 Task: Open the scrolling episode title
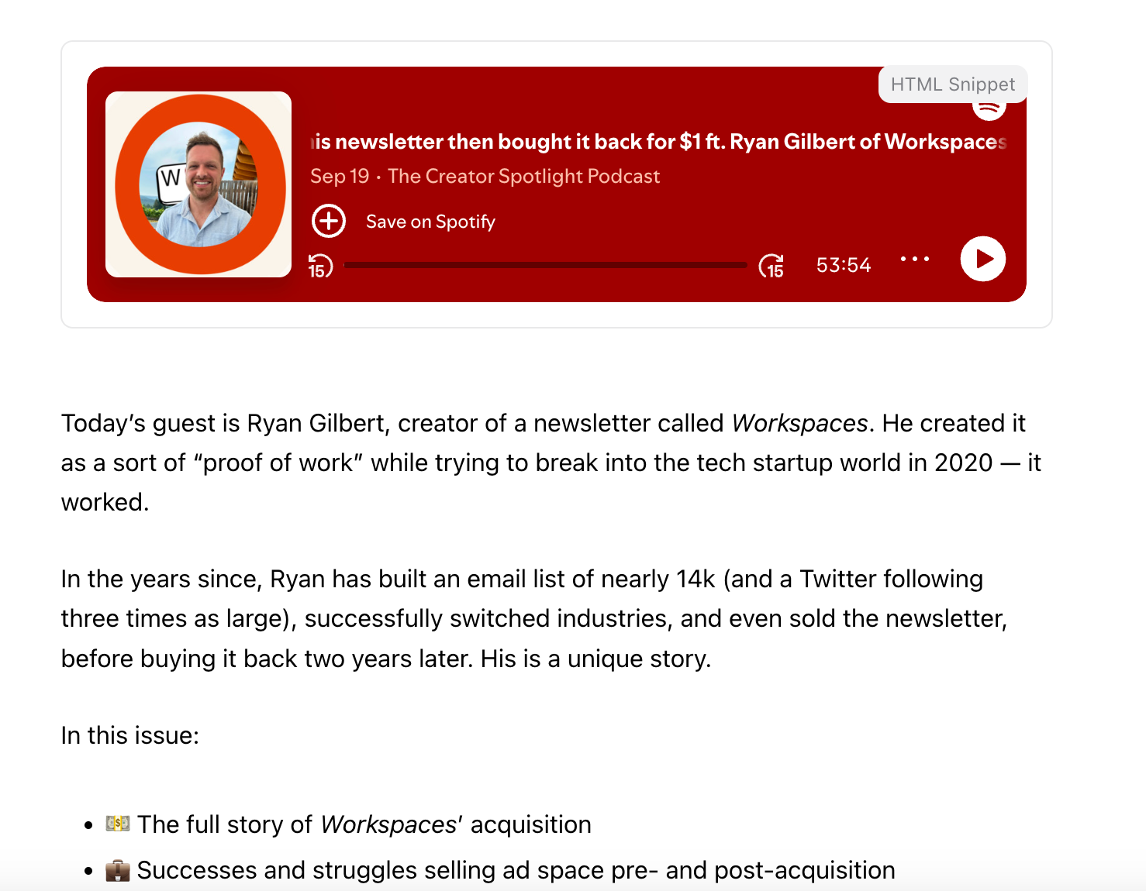pos(659,142)
